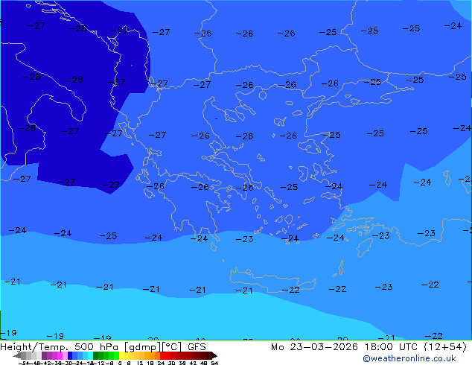Click the "(12+54)" forecast offset
The image size is (472, 365).
[445, 347]
